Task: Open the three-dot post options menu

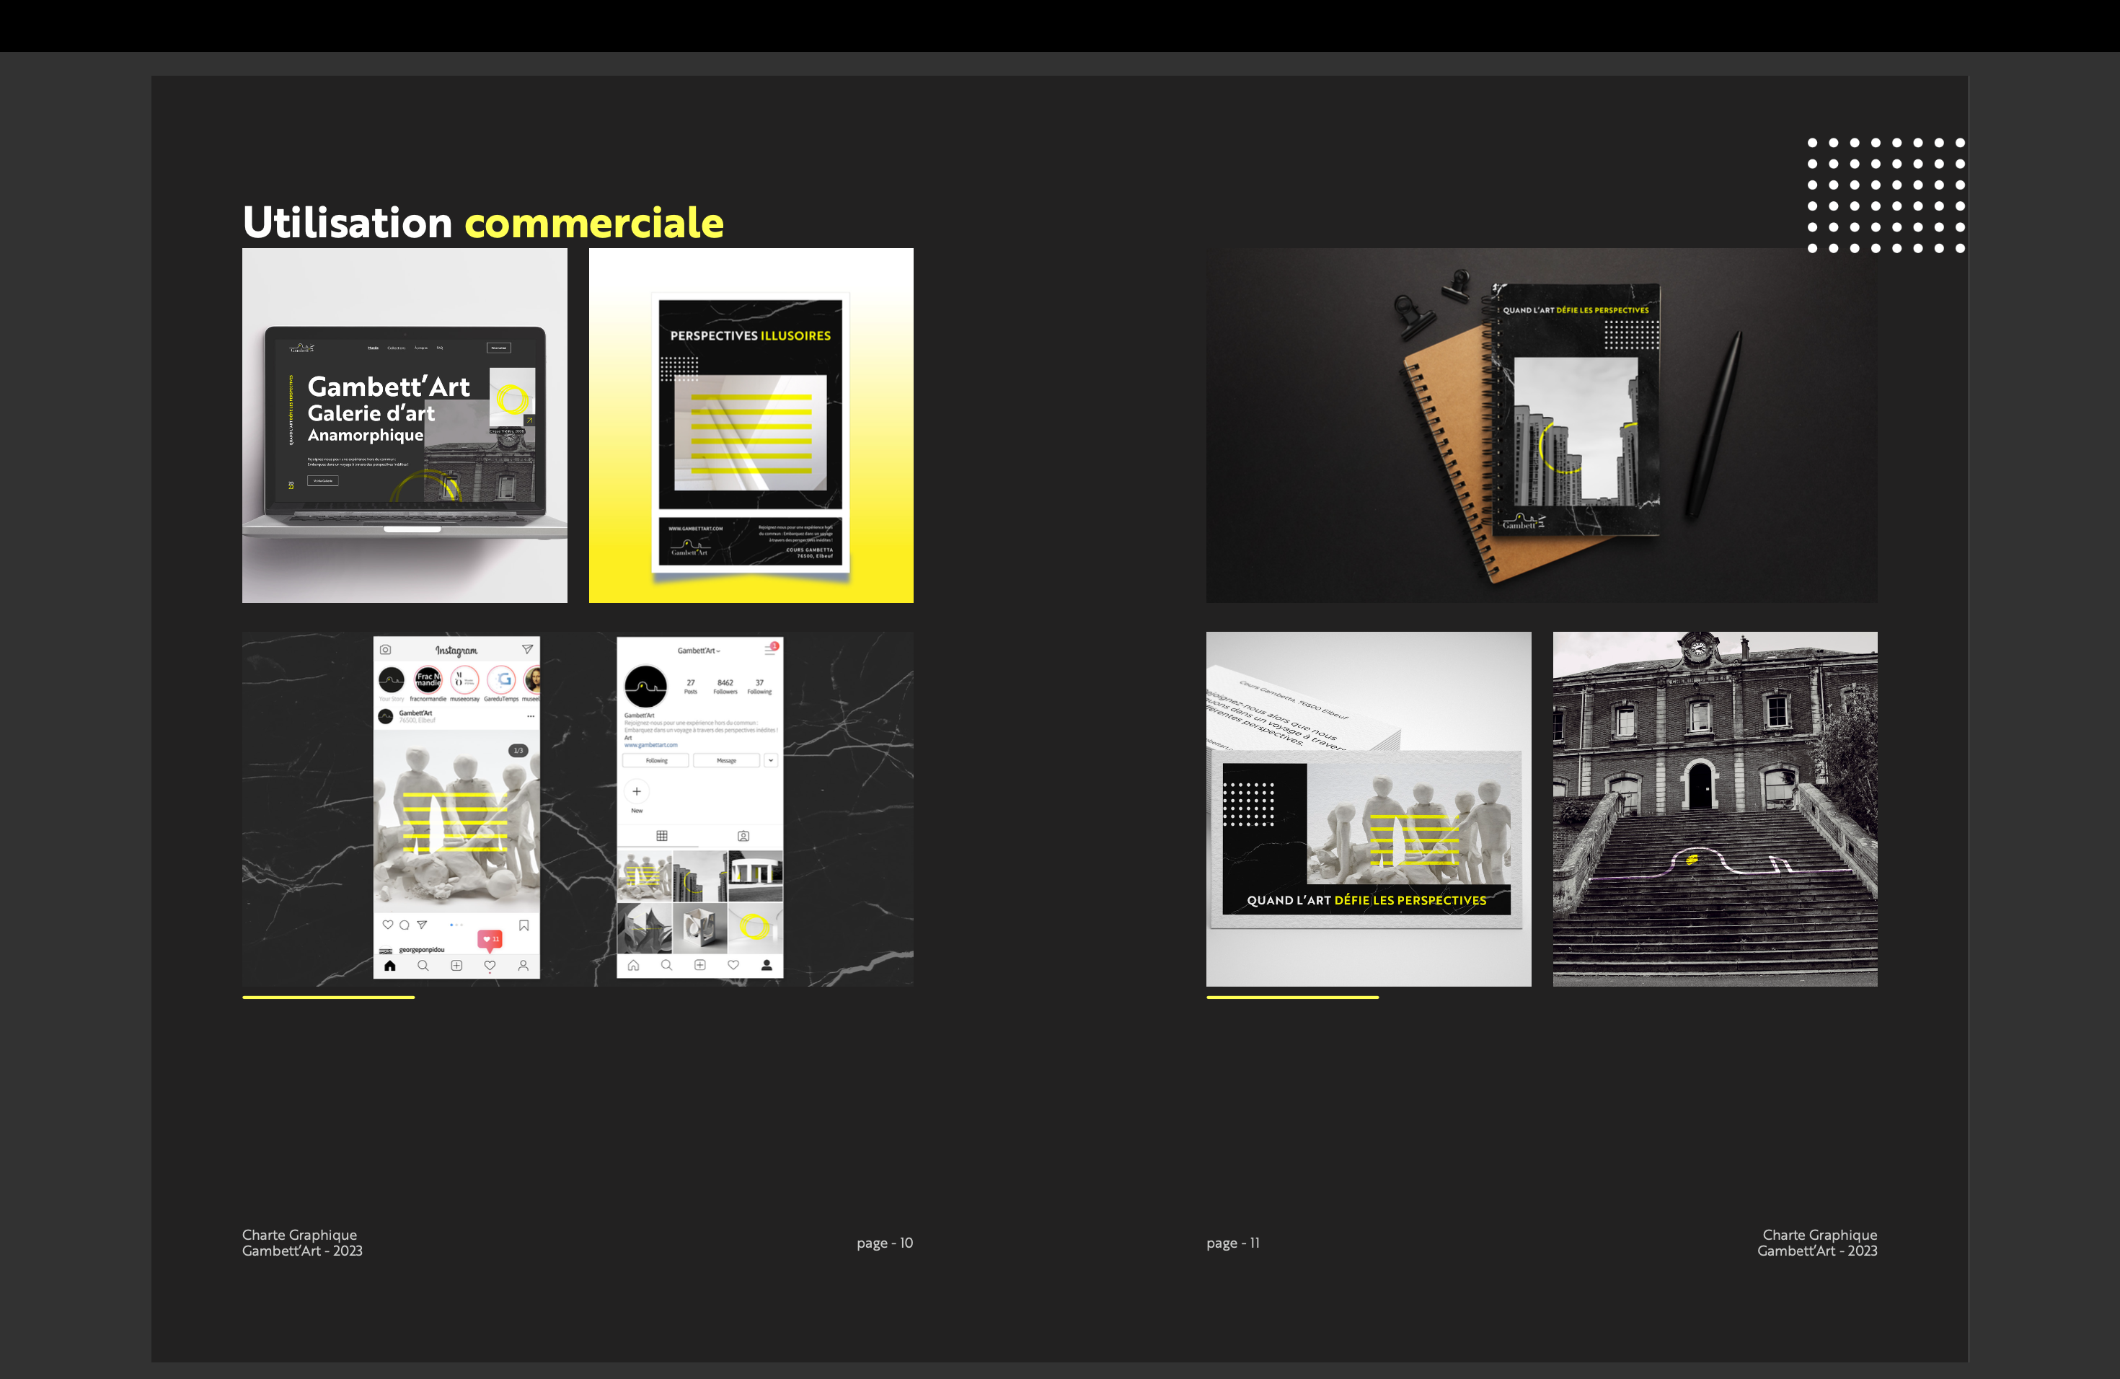Action: 531,716
